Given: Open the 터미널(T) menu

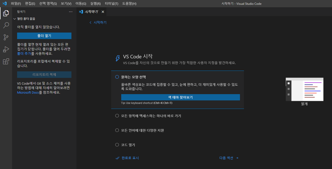Looking at the screenshot, I should click(x=112, y=4).
